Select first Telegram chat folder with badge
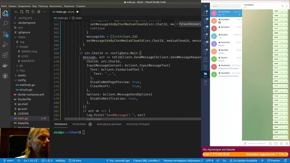 205,13
